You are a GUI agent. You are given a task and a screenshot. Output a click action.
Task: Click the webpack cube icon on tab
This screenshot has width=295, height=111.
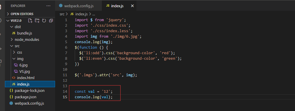(61, 6)
